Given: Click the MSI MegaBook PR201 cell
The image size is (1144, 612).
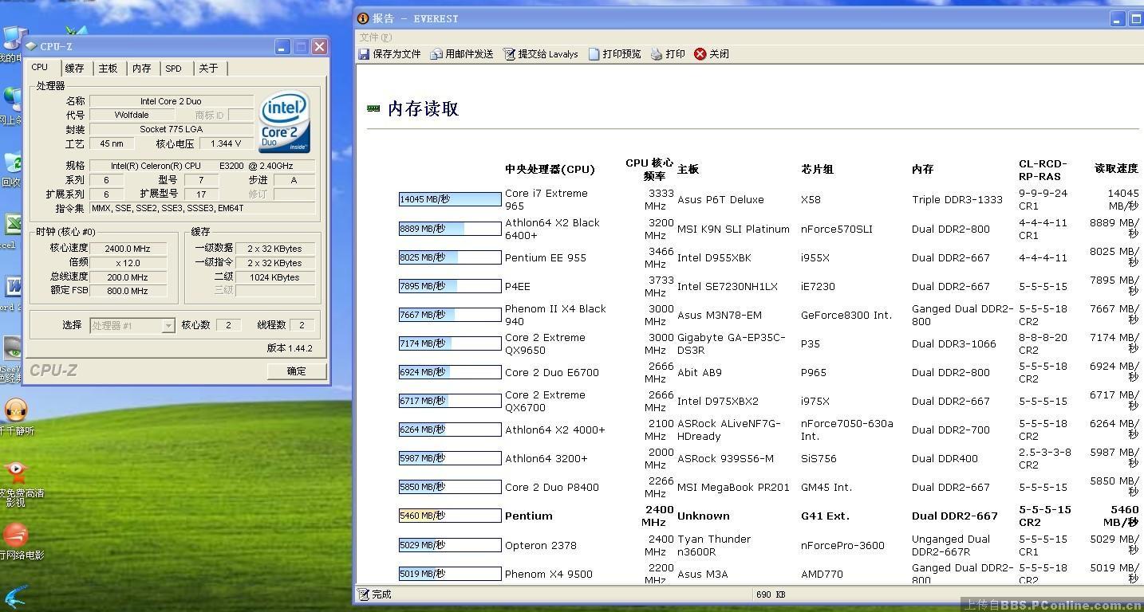Looking at the screenshot, I should click(x=733, y=487).
